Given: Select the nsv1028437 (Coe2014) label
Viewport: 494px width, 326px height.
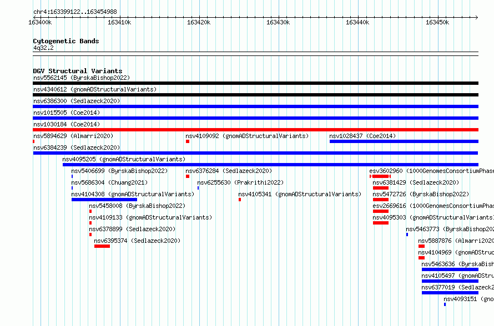Looking at the screenshot, I should pyautogui.click(x=362, y=136).
